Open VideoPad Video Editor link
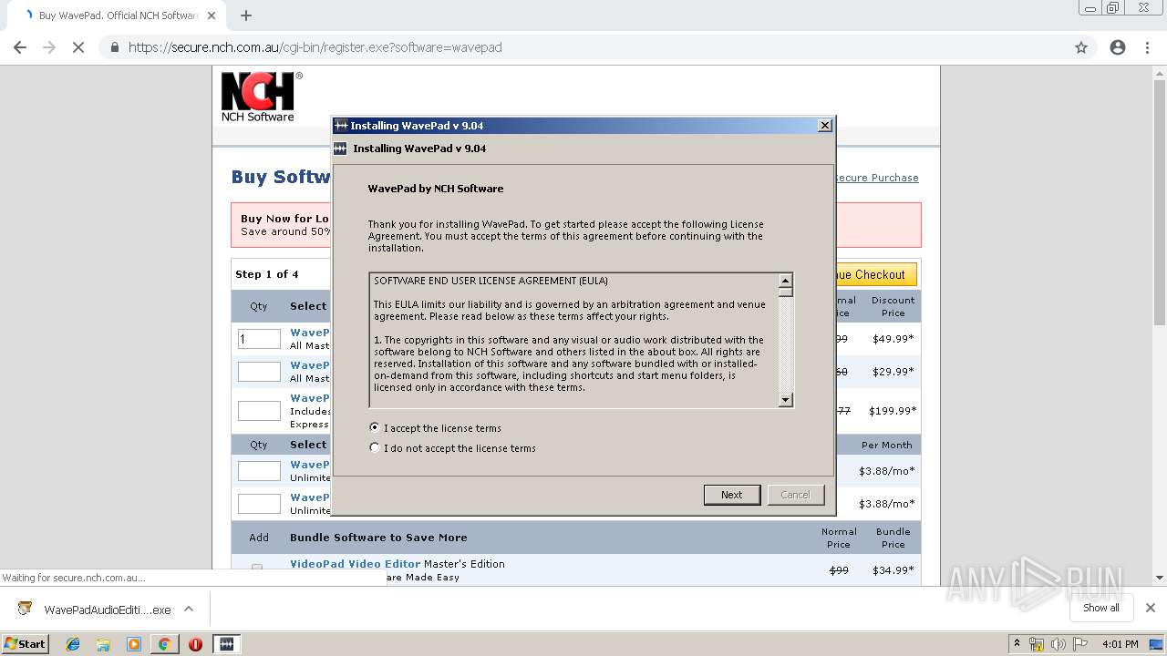 (x=356, y=564)
